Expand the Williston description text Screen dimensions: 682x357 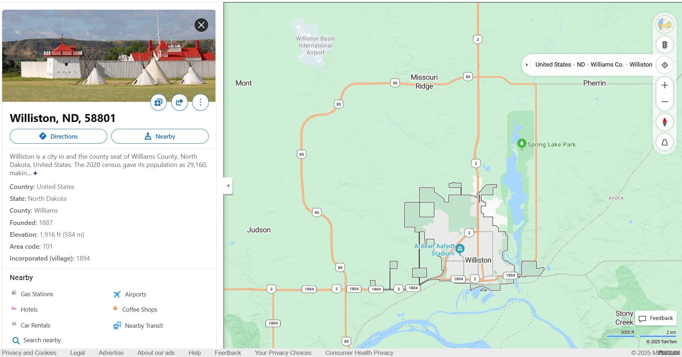(x=35, y=173)
